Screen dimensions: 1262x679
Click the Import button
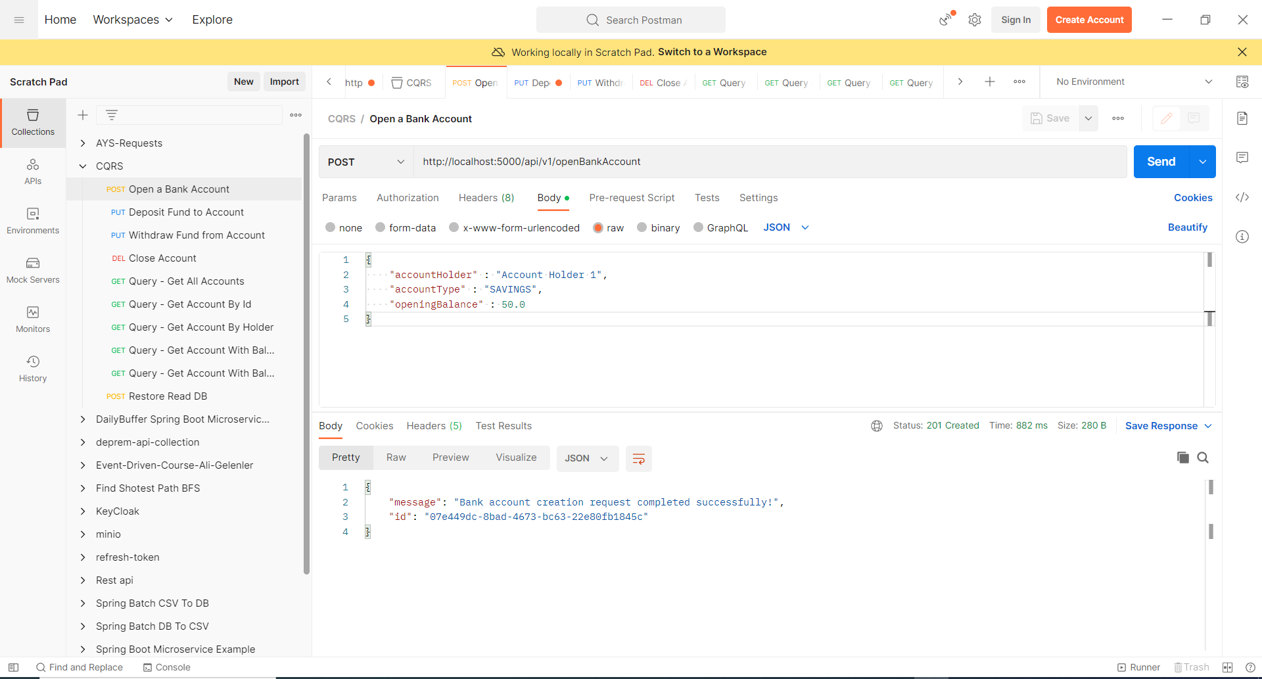pos(285,82)
